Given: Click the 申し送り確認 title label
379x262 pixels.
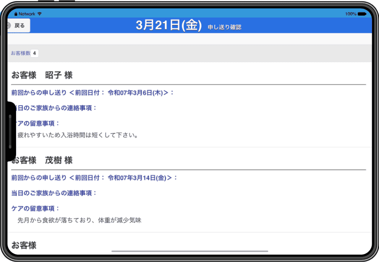Looking at the screenshot, I should [x=225, y=27].
